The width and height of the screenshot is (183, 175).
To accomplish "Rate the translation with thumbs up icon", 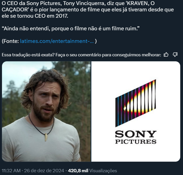I will (x=166, y=55).
